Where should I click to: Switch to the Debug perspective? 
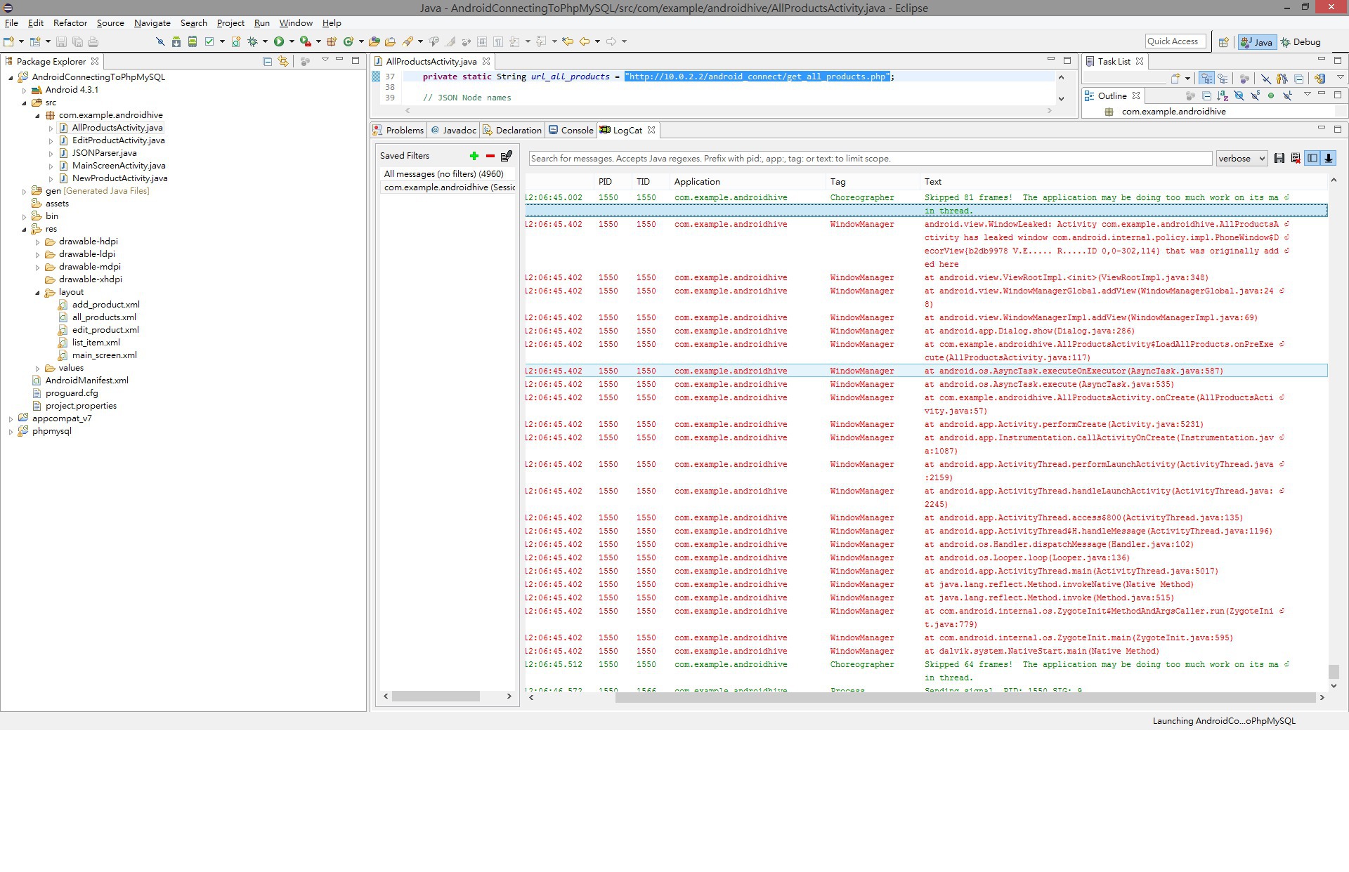1301,42
